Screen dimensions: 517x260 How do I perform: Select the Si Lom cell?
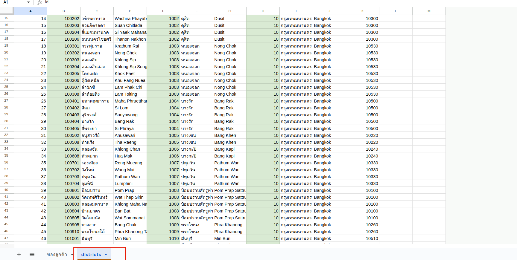click(x=130, y=108)
